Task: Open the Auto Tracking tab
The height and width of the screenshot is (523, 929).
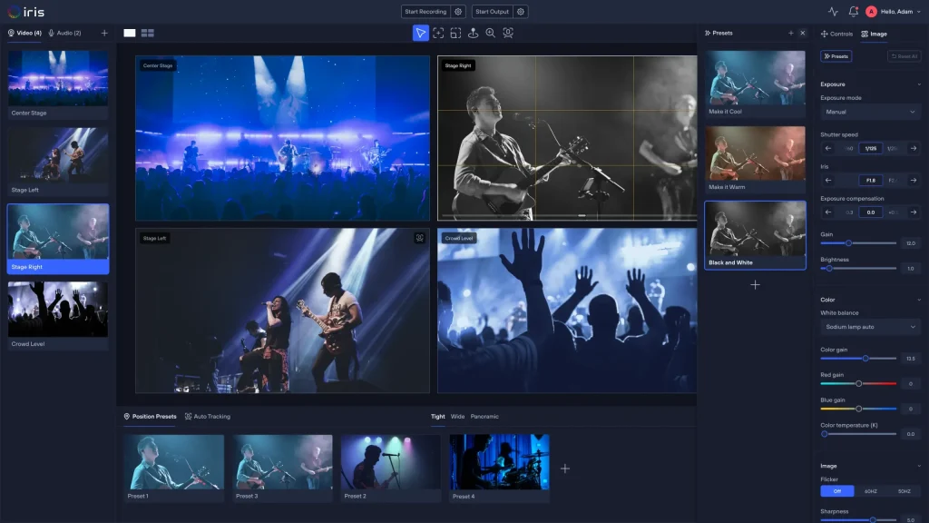Action: coord(207,417)
